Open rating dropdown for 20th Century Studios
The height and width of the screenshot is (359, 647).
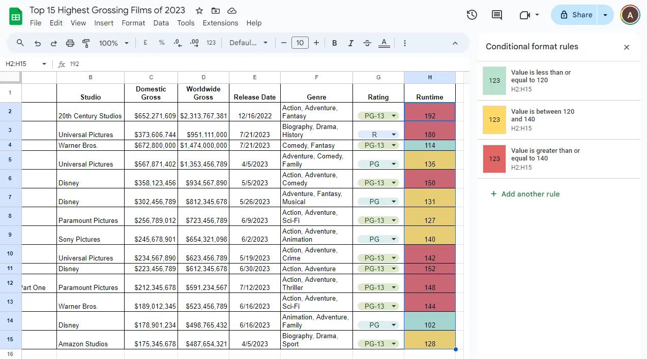tap(394, 116)
